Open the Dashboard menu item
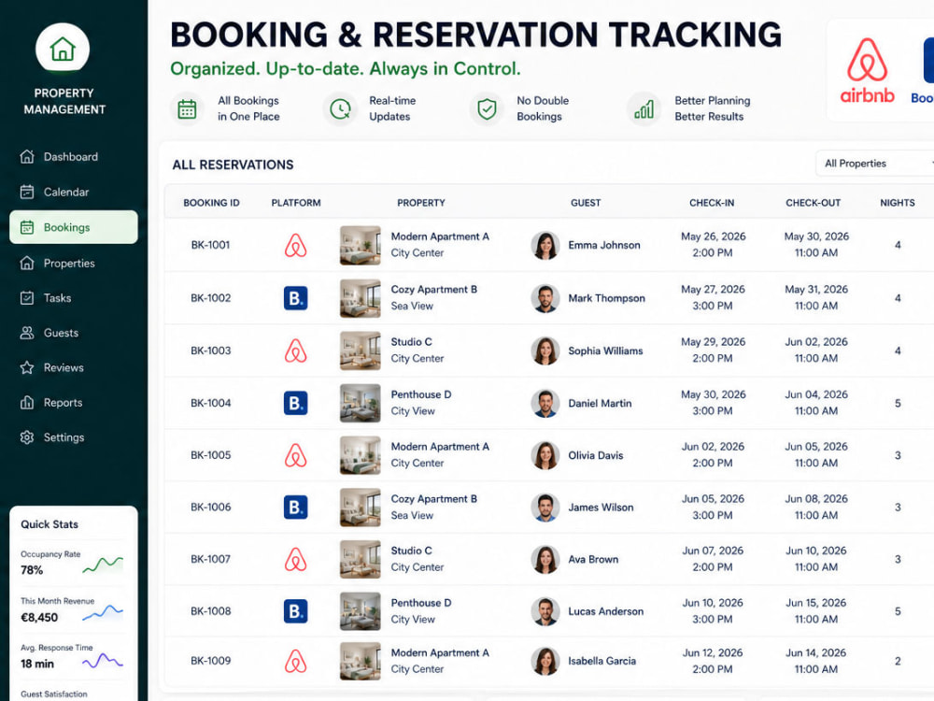Screen dimensions: 934x701 point(73,157)
